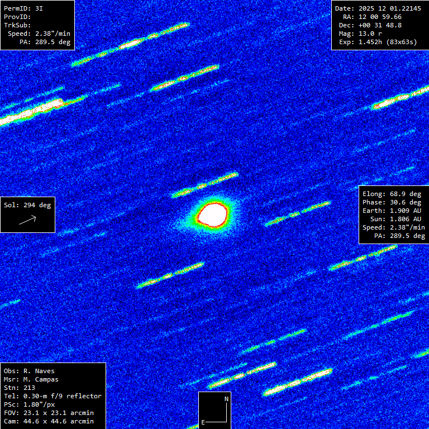The width and height of the screenshot is (429, 429).
Task: Select the Mag 13.0 r reading
Action: pos(360,34)
